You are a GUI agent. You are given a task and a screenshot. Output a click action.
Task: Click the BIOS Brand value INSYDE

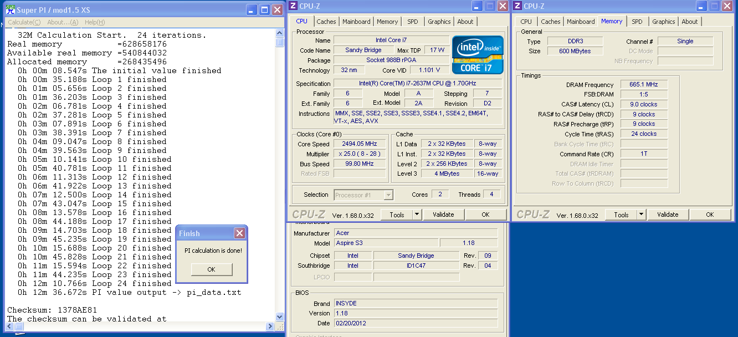[416, 304]
